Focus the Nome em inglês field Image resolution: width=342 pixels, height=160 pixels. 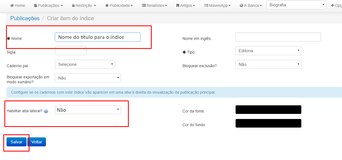click(x=278, y=37)
